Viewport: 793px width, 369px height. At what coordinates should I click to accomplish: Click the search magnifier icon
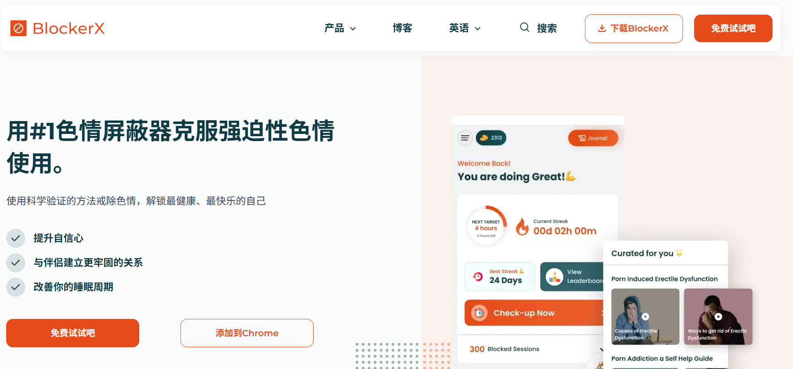click(x=525, y=27)
